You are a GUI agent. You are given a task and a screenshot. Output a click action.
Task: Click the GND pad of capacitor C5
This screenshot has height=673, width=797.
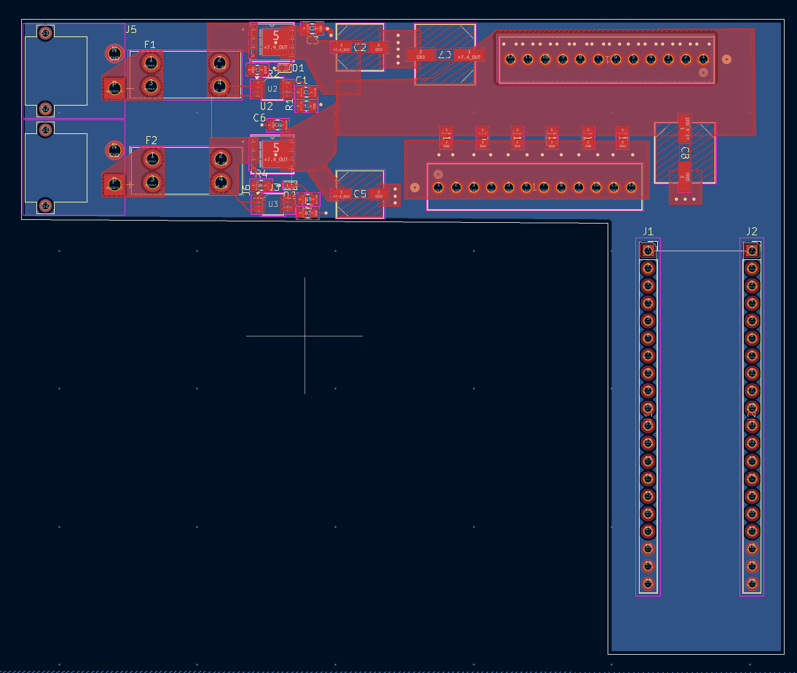point(378,194)
